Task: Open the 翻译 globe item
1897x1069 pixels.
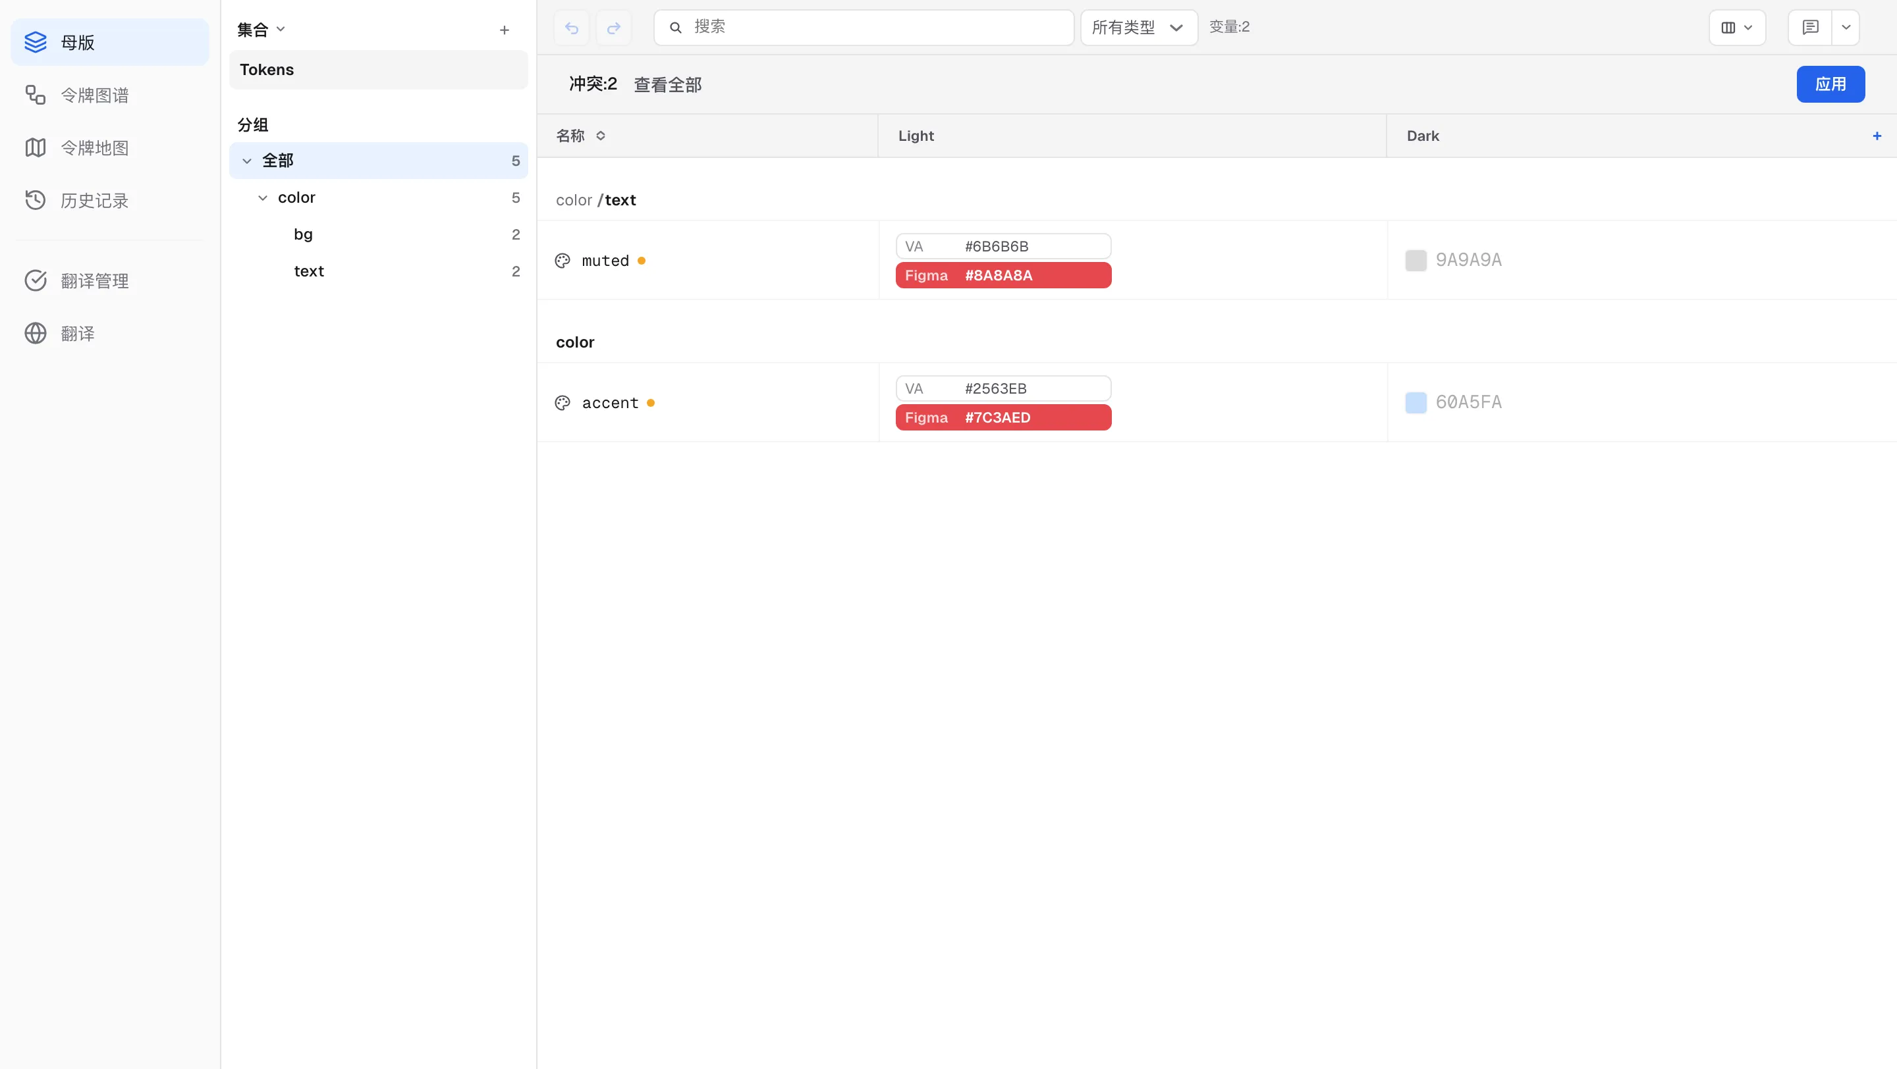Action: click(x=110, y=333)
